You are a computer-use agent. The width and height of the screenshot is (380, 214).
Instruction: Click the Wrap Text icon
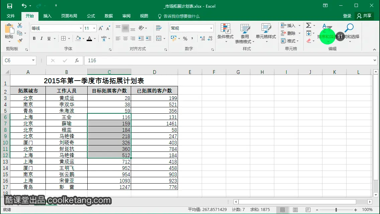pyautogui.click(x=159, y=28)
